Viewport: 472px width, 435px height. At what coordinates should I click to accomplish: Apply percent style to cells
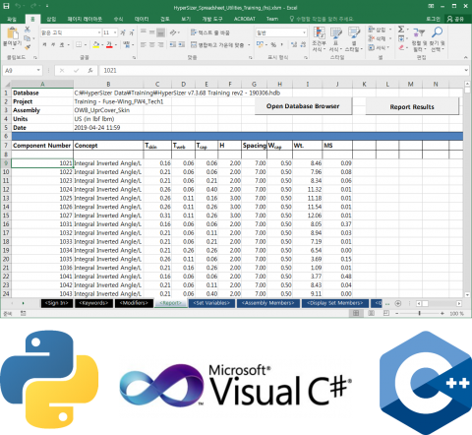point(273,44)
